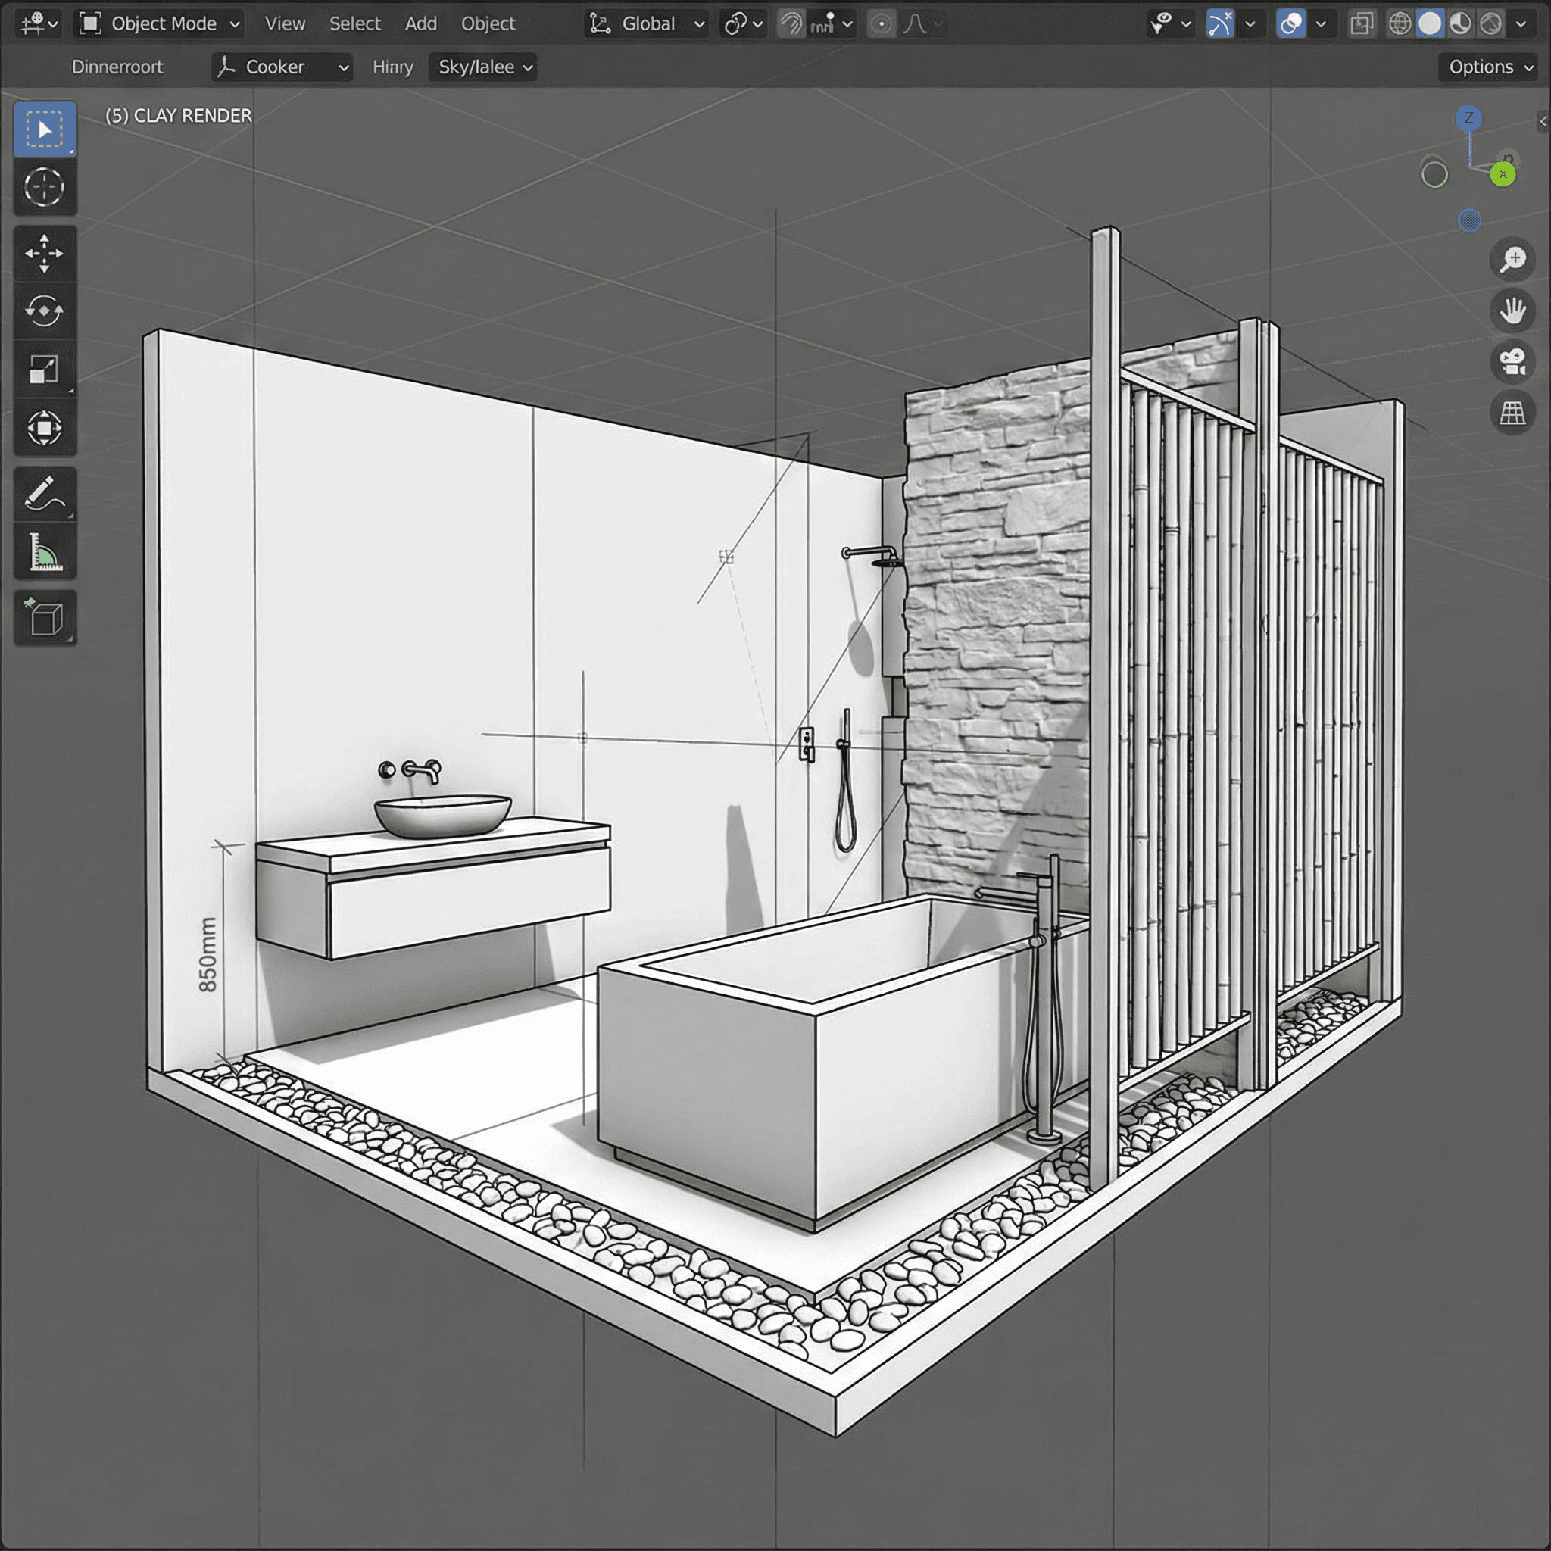
Task: Set the 3D cursor tool active
Action: tap(45, 187)
